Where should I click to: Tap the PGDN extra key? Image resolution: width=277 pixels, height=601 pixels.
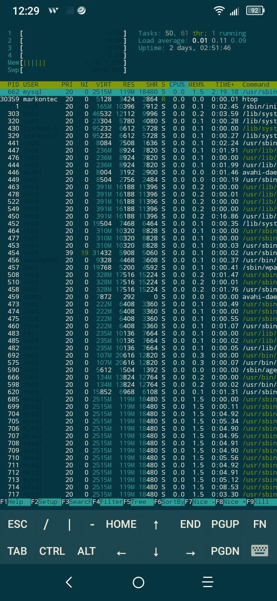[x=225, y=551]
